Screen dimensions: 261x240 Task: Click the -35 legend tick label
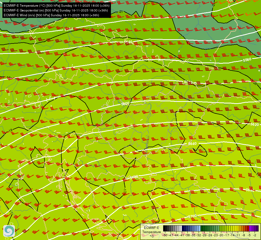pyautogui.click(x=193, y=235)
